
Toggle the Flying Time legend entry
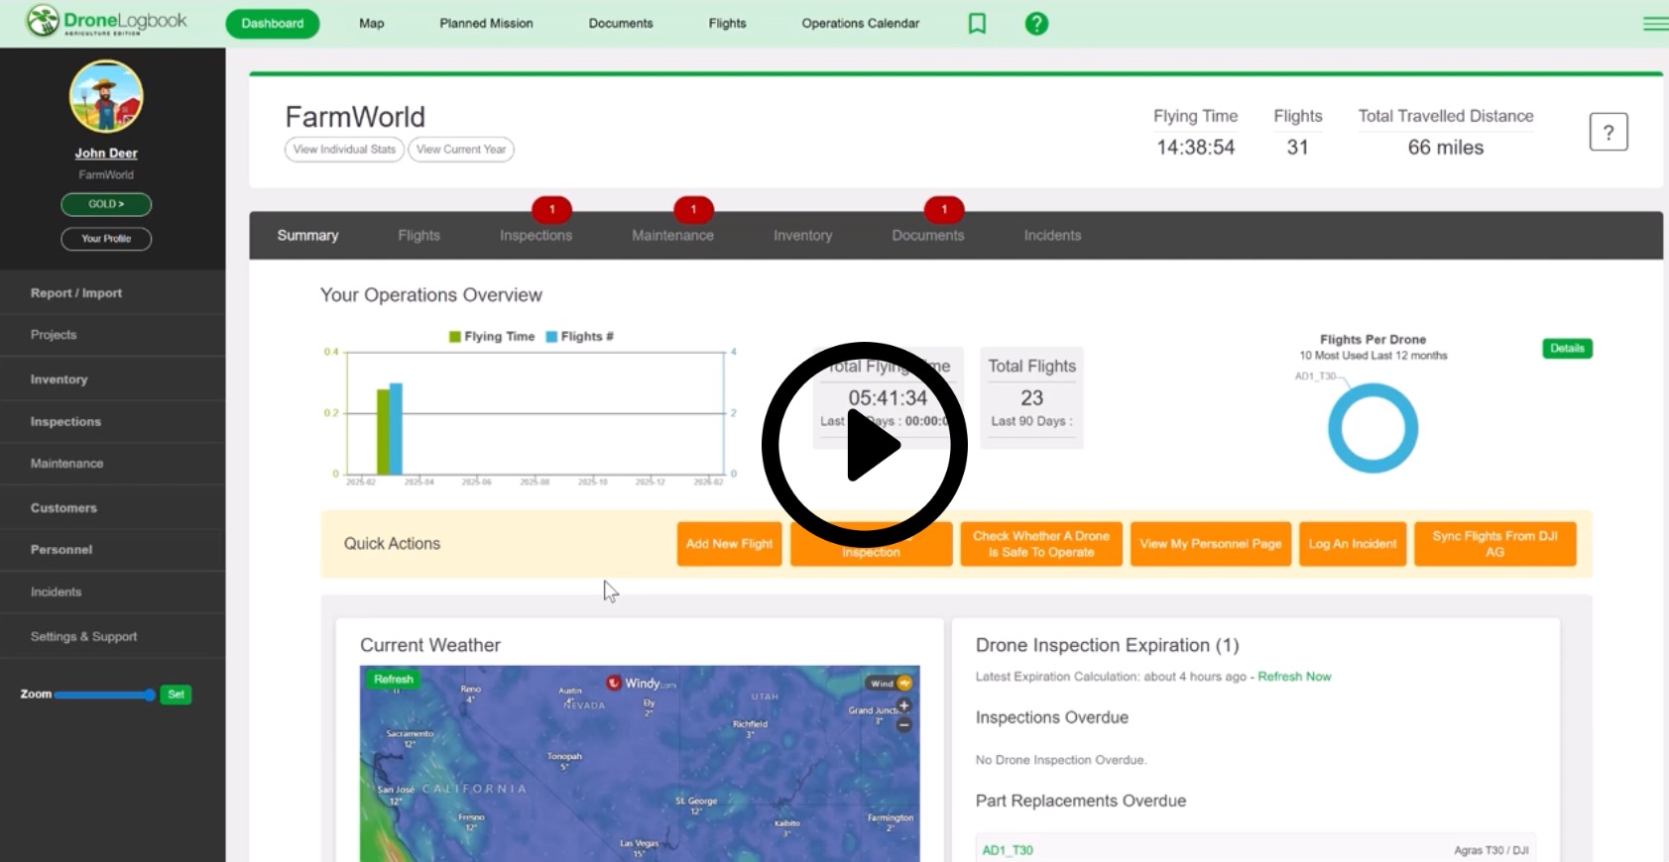tap(492, 337)
